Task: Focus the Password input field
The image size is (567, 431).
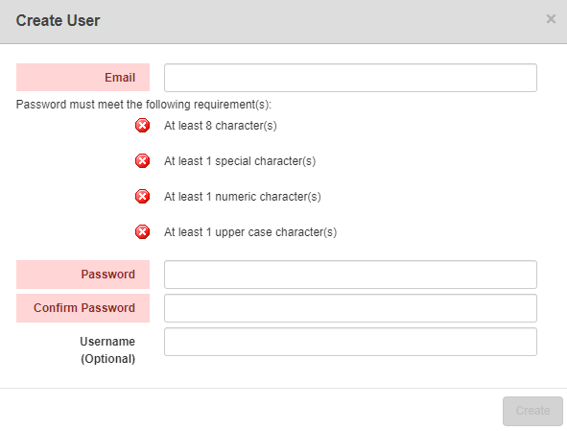Action: [350, 275]
